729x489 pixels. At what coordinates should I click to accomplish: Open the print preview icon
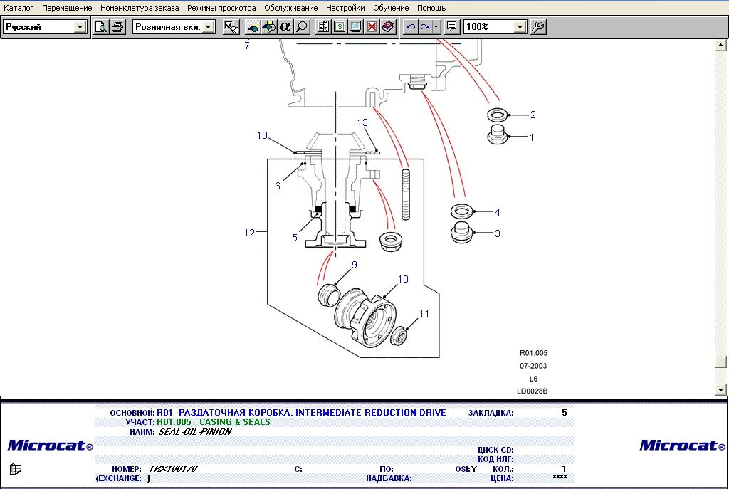pos(101,27)
